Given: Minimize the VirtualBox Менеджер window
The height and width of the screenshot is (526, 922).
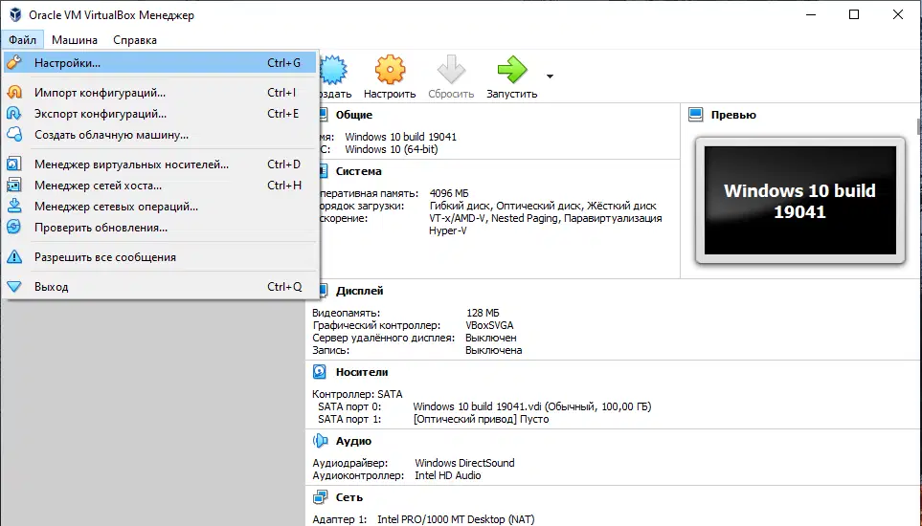Looking at the screenshot, I should click(x=811, y=14).
